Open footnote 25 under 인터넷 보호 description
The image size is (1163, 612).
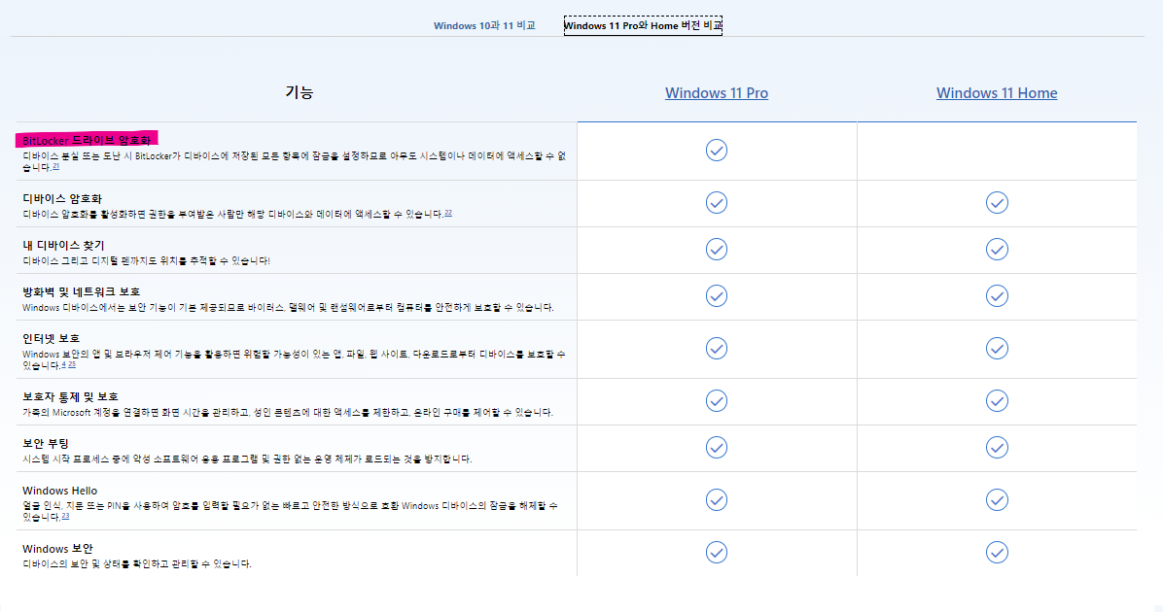[x=72, y=364]
